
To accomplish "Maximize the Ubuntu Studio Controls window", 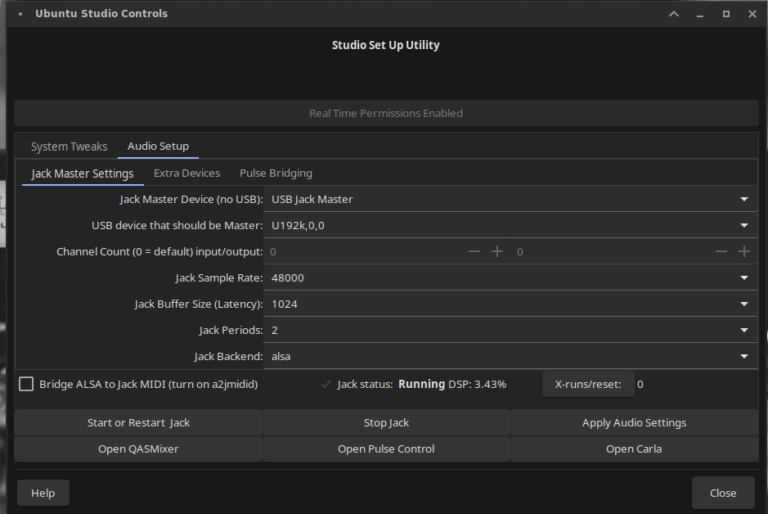I will 726,14.
